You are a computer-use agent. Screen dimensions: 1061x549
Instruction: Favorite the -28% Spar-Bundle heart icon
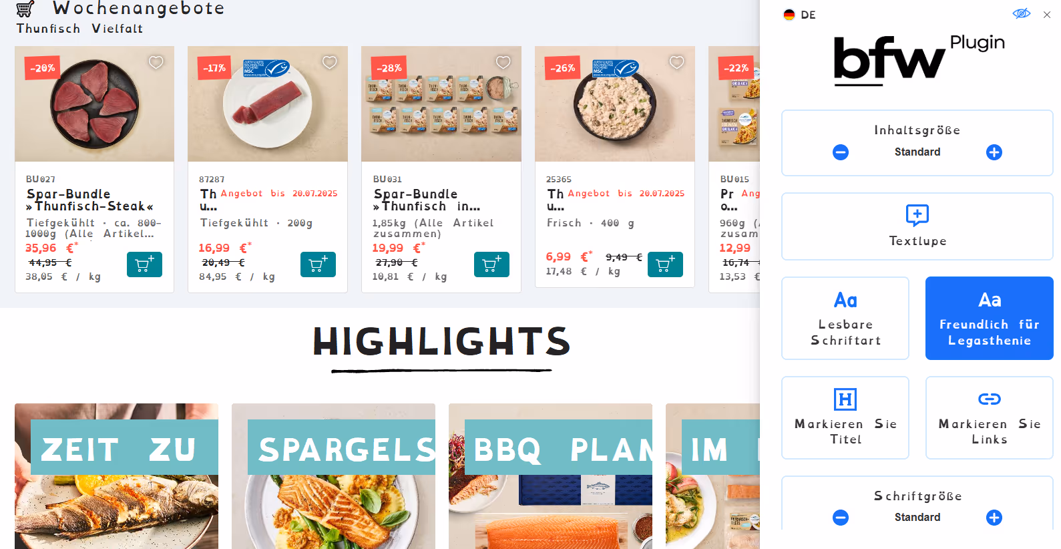(503, 62)
